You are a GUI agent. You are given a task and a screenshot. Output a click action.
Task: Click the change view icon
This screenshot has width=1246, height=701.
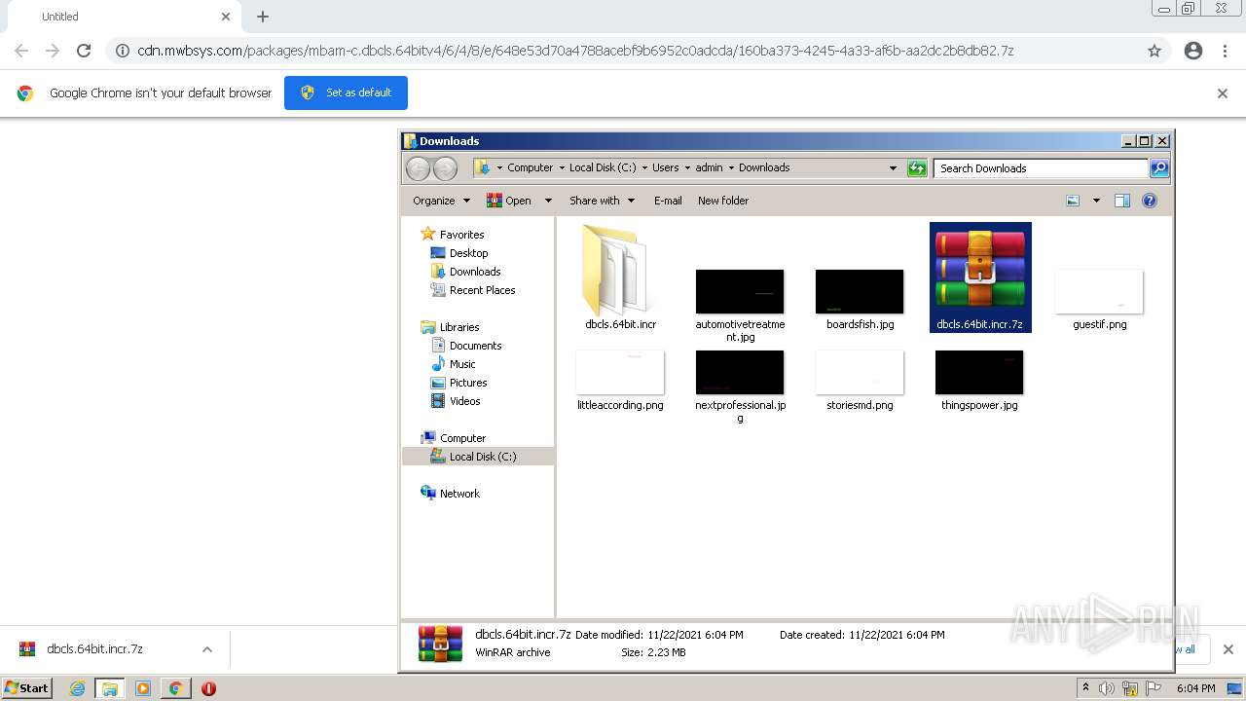(1073, 201)
